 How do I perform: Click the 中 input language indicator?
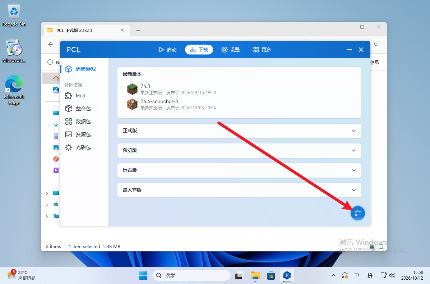356,275
